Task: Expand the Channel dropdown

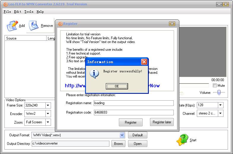Action: coord(221,113)
